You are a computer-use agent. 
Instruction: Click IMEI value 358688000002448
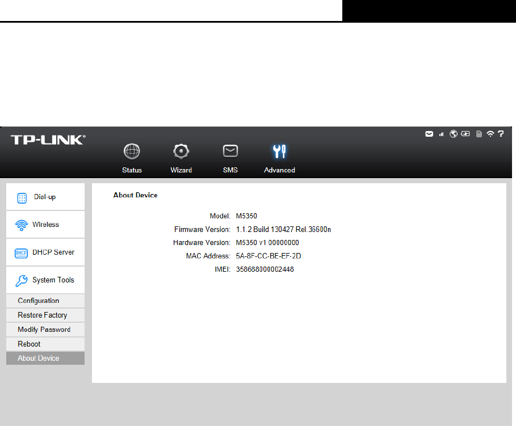pos(265,269)
